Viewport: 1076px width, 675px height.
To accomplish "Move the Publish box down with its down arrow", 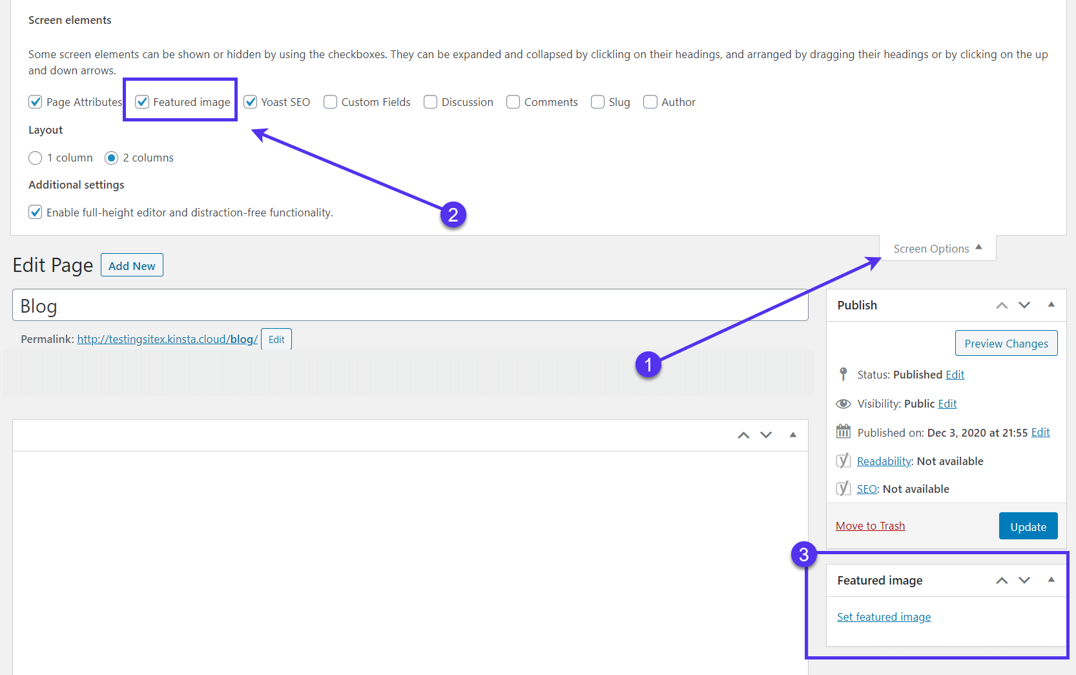I will point(1024,304).
